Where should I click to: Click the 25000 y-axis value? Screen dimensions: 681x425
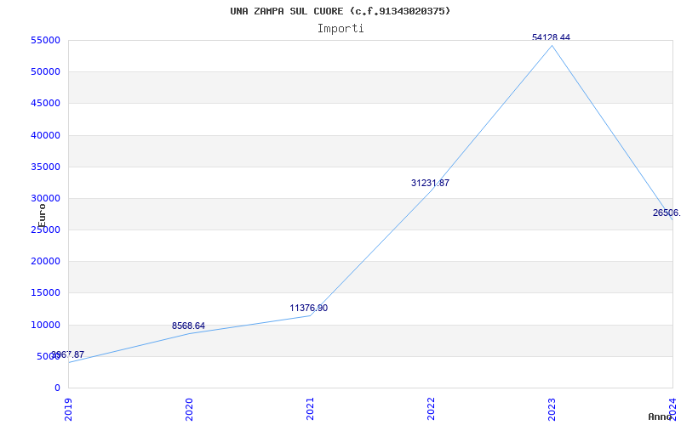(x=45, y=229)
